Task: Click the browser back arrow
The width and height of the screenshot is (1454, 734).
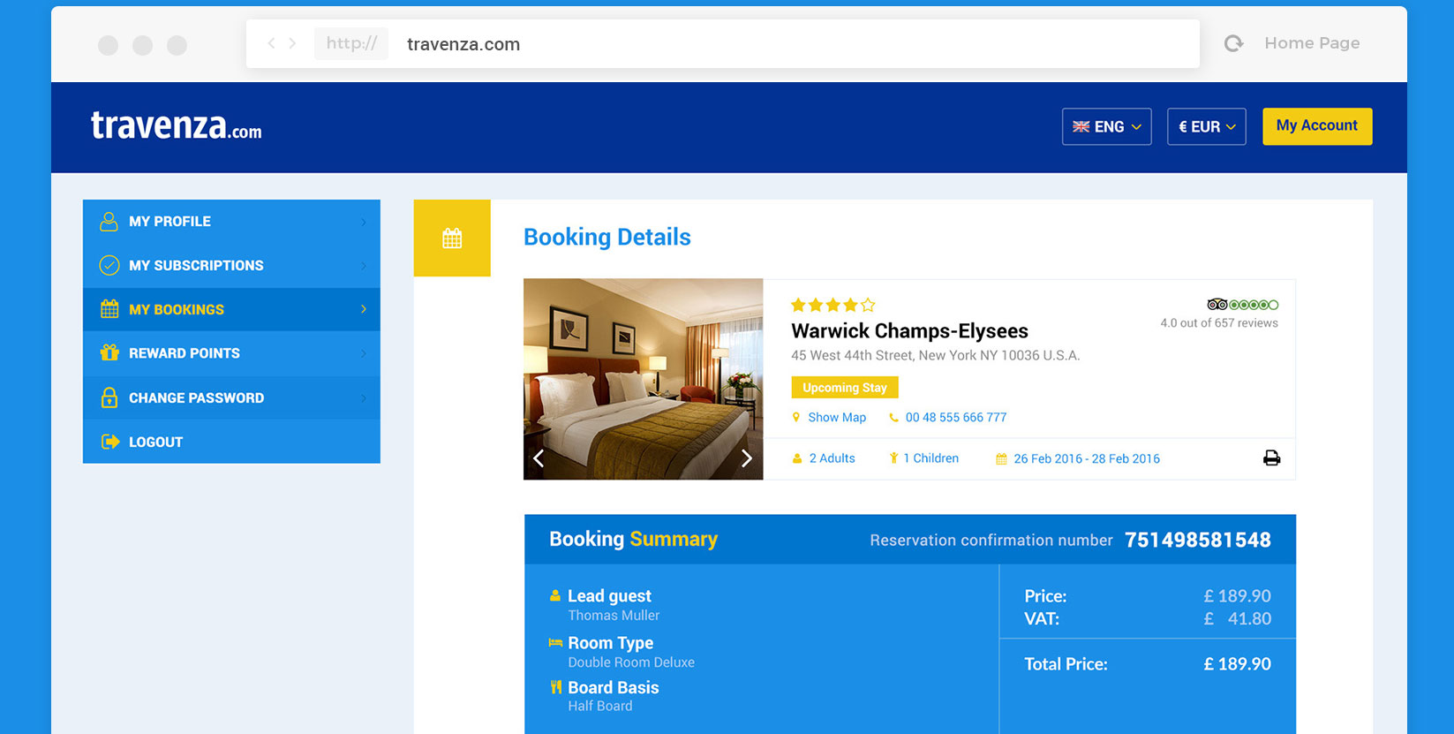Action: pyautogui.click(x=271, y=43)
